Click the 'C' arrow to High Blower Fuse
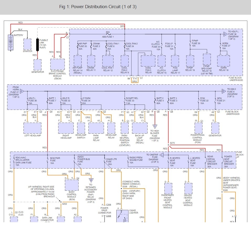This screenshot has height=228, width=251. (155, 127)
